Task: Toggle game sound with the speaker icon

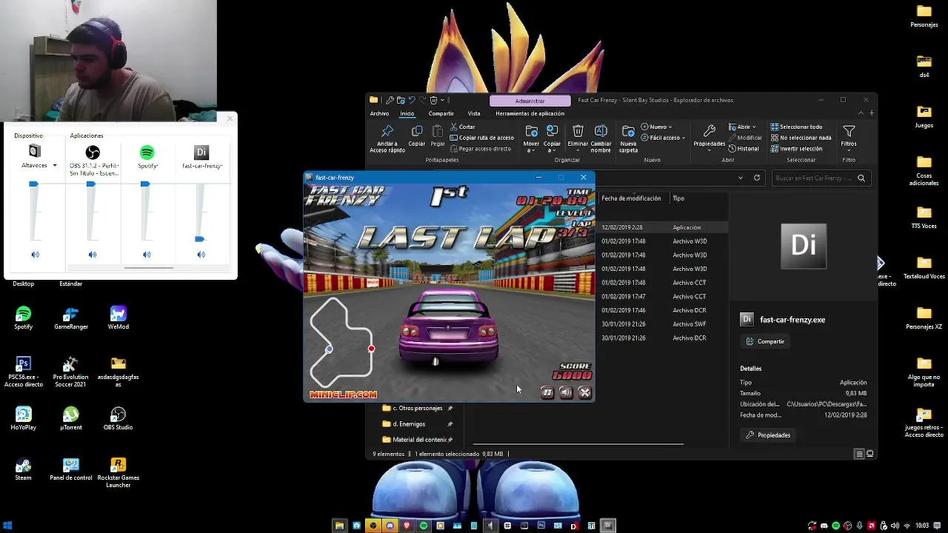Action: 566,392
